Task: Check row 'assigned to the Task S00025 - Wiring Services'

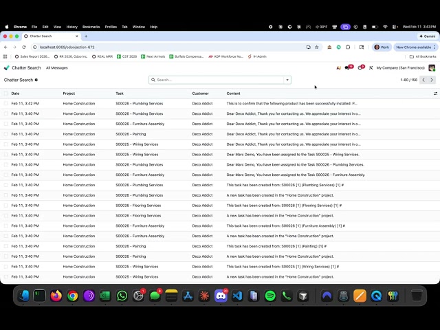Action: pos(5,155)
